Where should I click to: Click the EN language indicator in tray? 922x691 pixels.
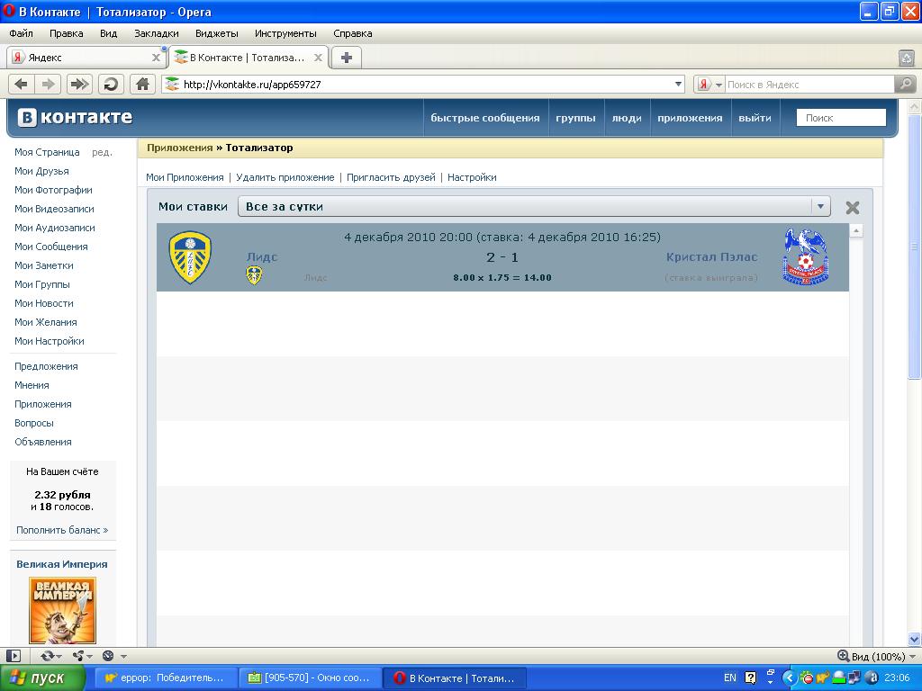tap(729, 678)
